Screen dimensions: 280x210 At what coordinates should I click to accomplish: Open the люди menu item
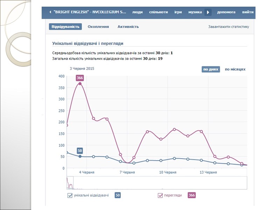click(x=137, y=12)
